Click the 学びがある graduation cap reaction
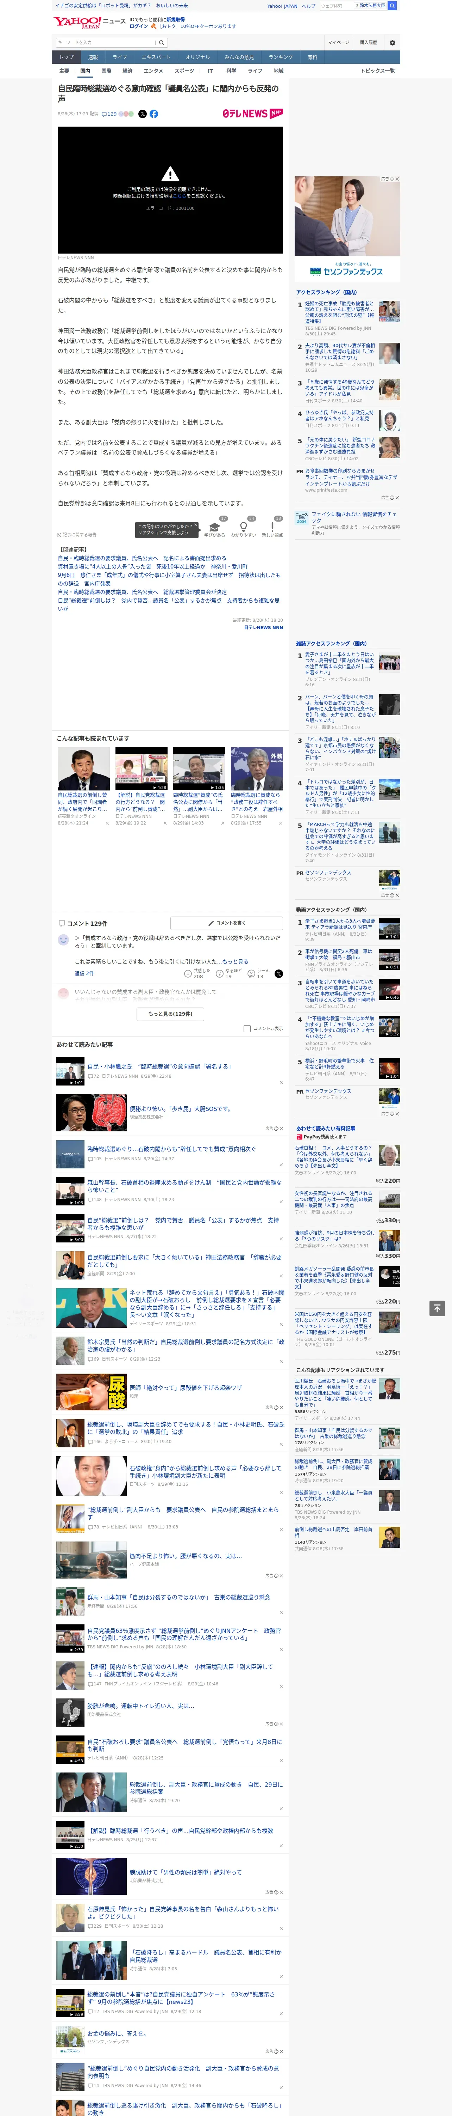452x2116 pixels. (215, 527)
